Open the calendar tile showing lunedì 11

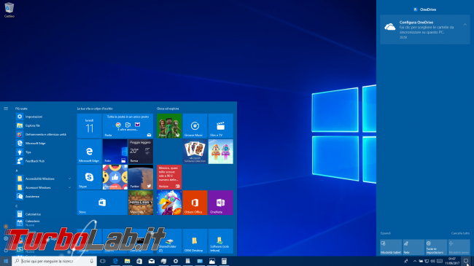point(90,126)
